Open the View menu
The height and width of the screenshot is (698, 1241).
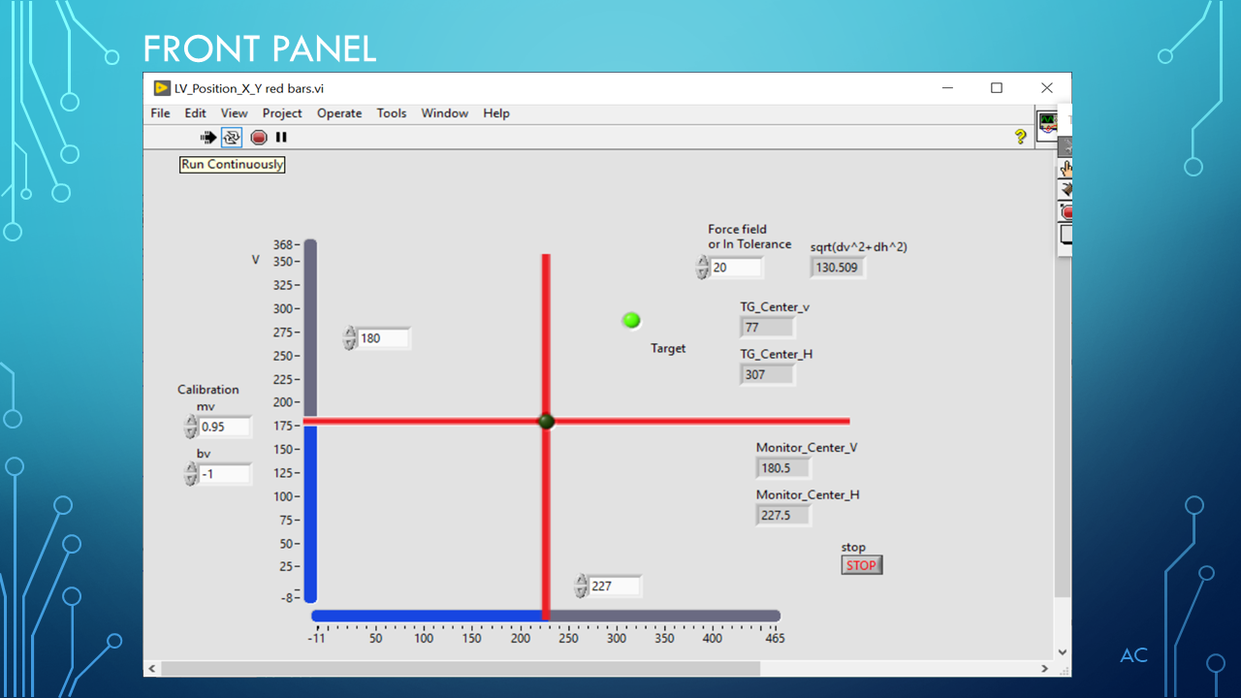[234, 113]
